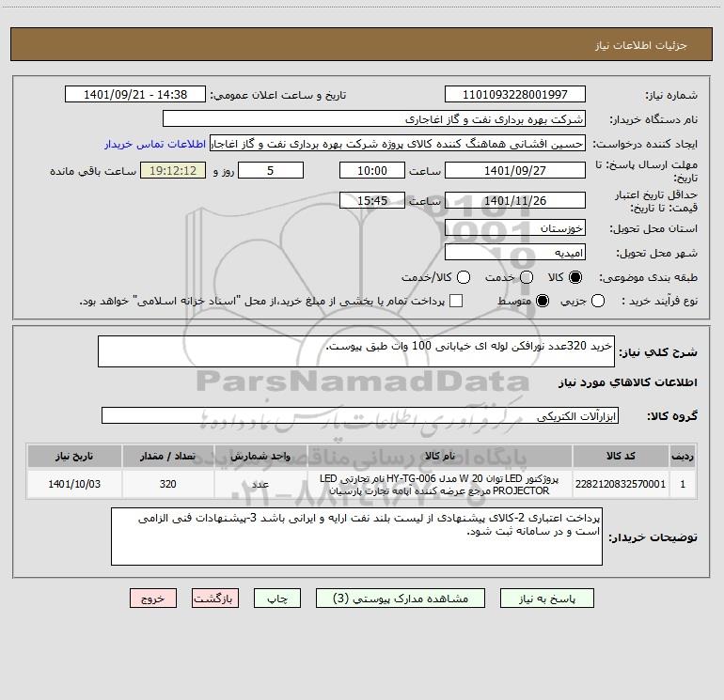Viewport: 724px width, 700px height.
Task: Click the goods group field ابزارآلات الکتریکی
Action: click(360, 415)
